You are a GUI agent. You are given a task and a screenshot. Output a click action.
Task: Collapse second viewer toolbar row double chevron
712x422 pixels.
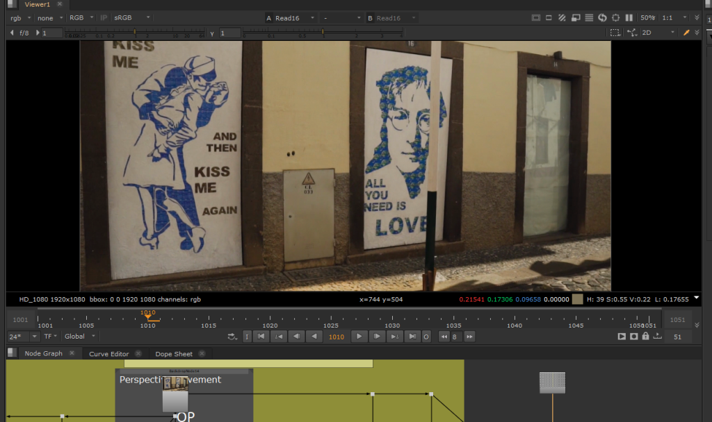tap(697, 33)
